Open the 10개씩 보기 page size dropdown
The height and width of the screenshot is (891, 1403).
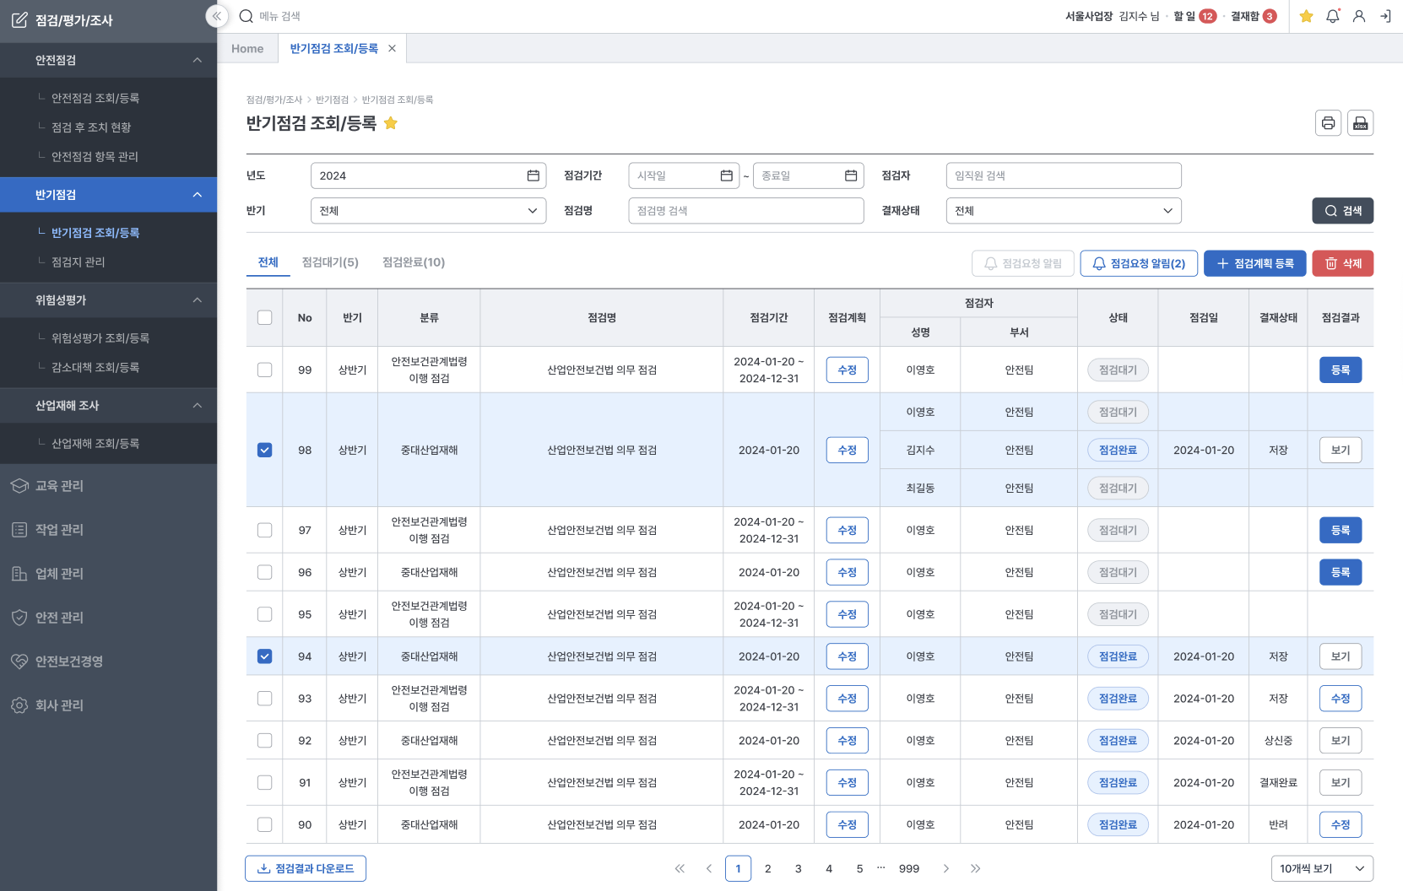1321,868
